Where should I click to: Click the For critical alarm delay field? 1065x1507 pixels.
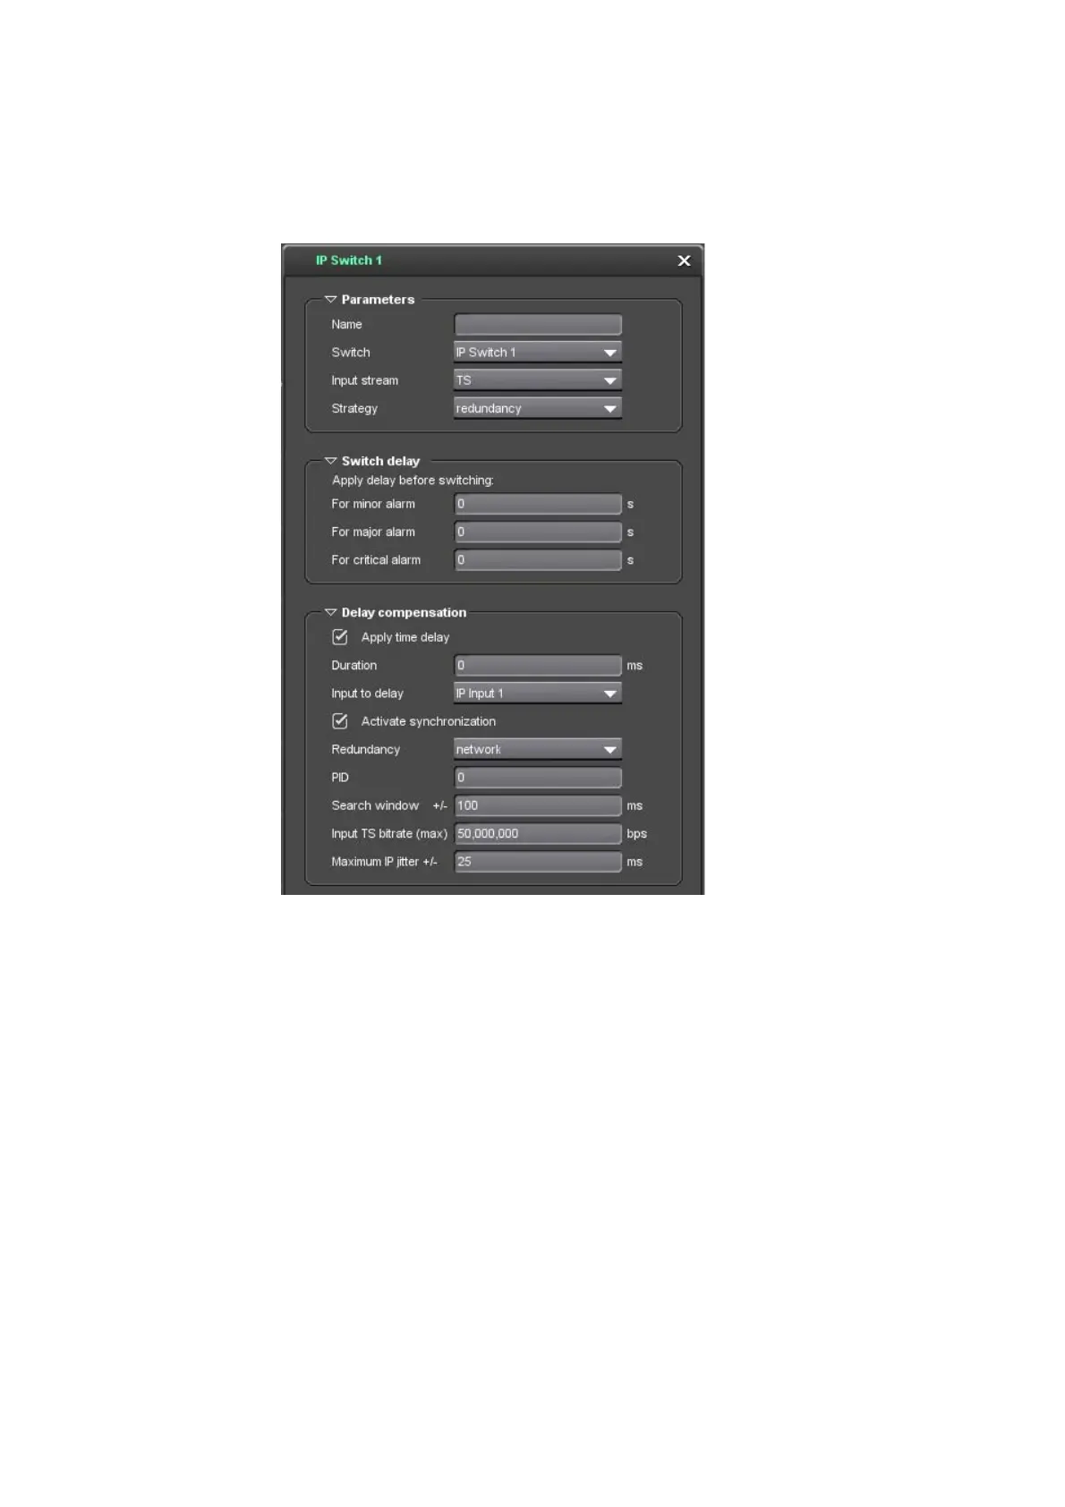[x=538, y=560]
